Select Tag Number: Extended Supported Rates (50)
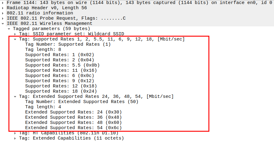The image size is (274, 142). [x=82, y=102]
